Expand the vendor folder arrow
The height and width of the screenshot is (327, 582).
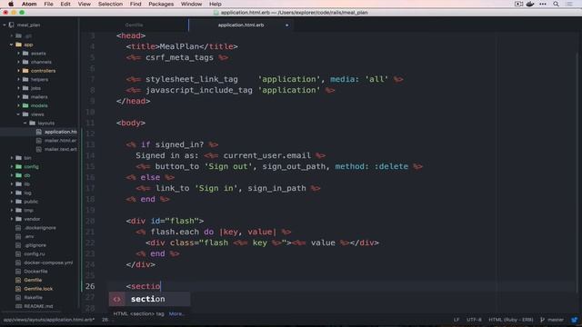tap(12, 219)
